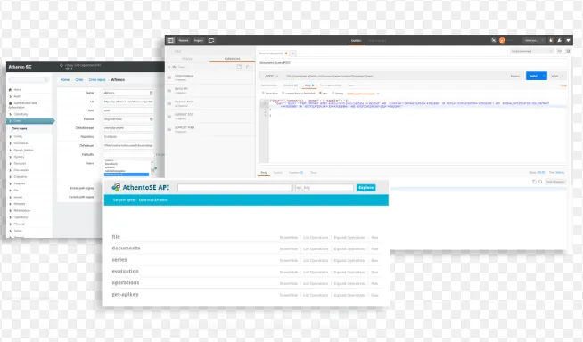Click Show/Hide for operations section
This screenshot has width=583, height=342.
pos(289,284)
